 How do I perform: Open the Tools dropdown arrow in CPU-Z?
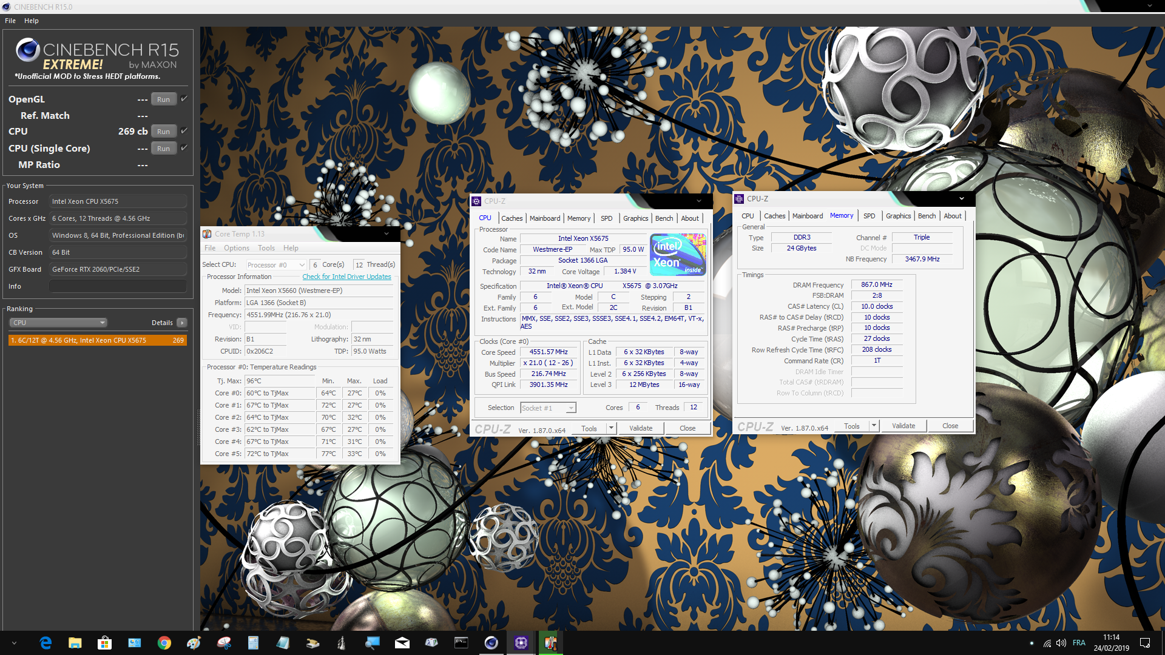point(612,428)
